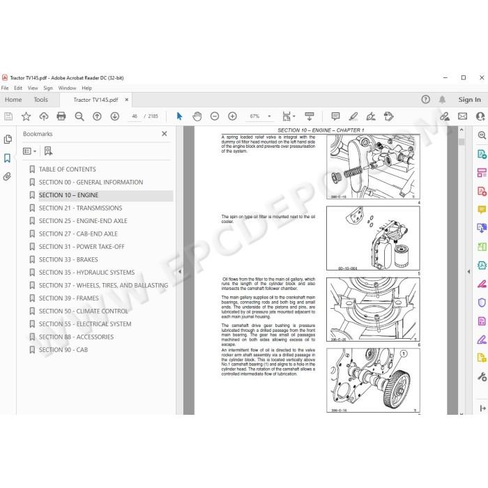The height and width of the screenshot is (488, 488).
Task: Open More Tools wrench icon
Action: coord(482,377)
